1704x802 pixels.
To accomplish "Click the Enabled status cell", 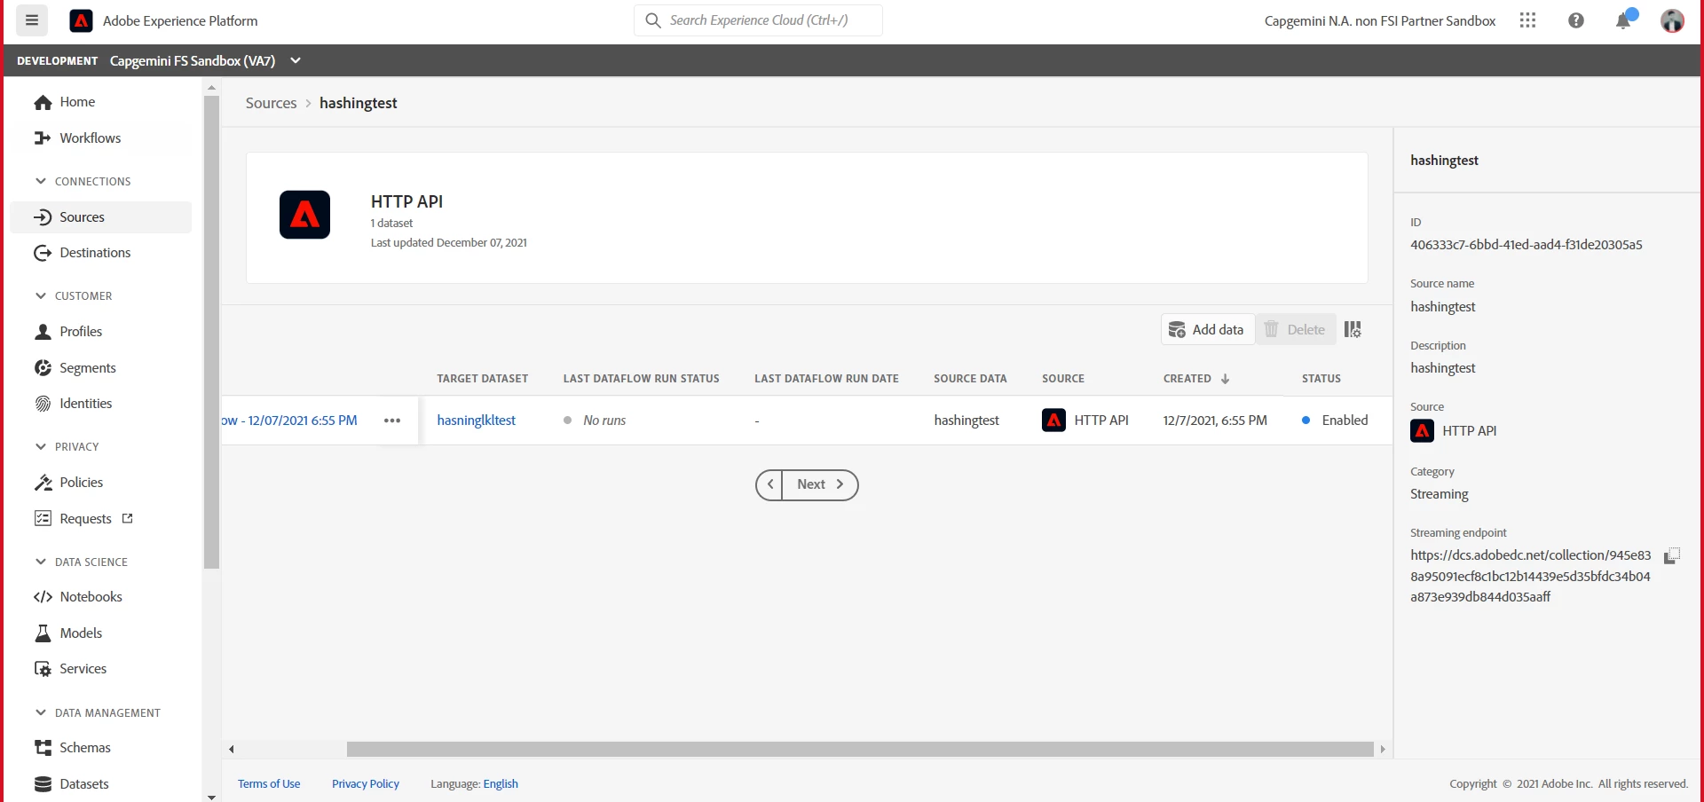I will 1335,421.
